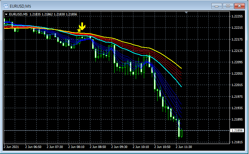Click the current price label 1.21856
This screenshot has width=249, height=154.
click(237, 131)
